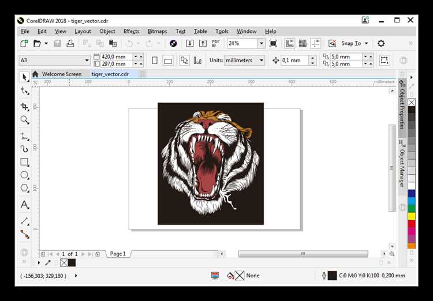Image resolution: width=433 pixels, height=301 pixels.
Task: Click the New document icon
Action: 24,43
